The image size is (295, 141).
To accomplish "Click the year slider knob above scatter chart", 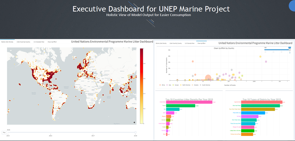I will coord(289,50).
